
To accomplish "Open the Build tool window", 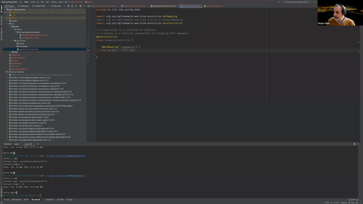I will point(69,200).
